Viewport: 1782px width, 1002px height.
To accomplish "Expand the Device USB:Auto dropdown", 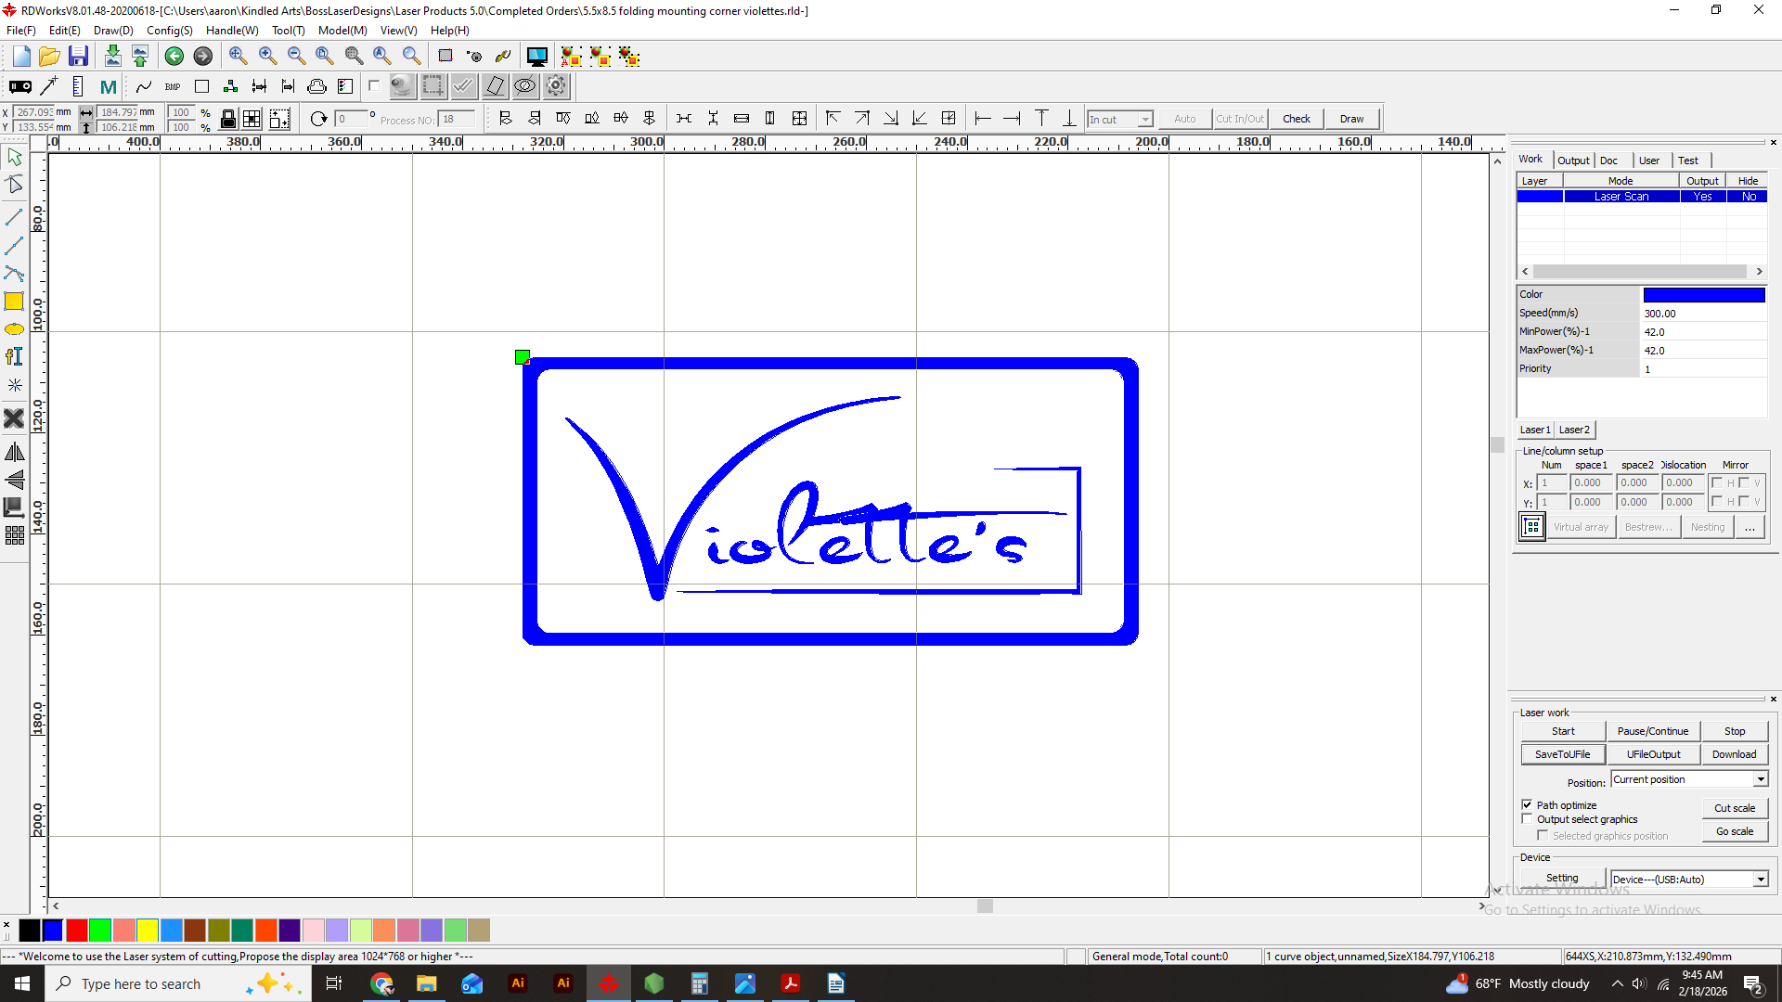I will tap(1760, 880).
